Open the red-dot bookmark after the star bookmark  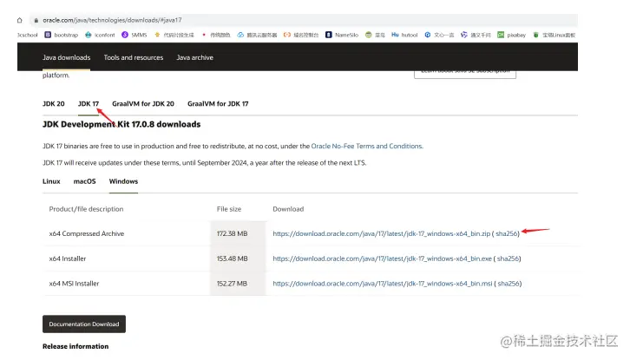click(204, 35)
